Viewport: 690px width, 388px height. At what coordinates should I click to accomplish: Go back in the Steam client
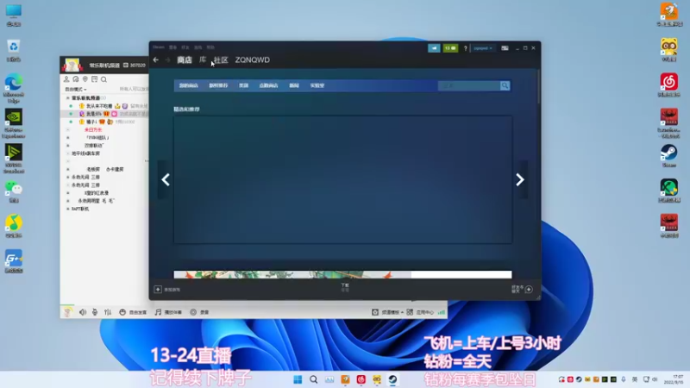click(156, 59)
